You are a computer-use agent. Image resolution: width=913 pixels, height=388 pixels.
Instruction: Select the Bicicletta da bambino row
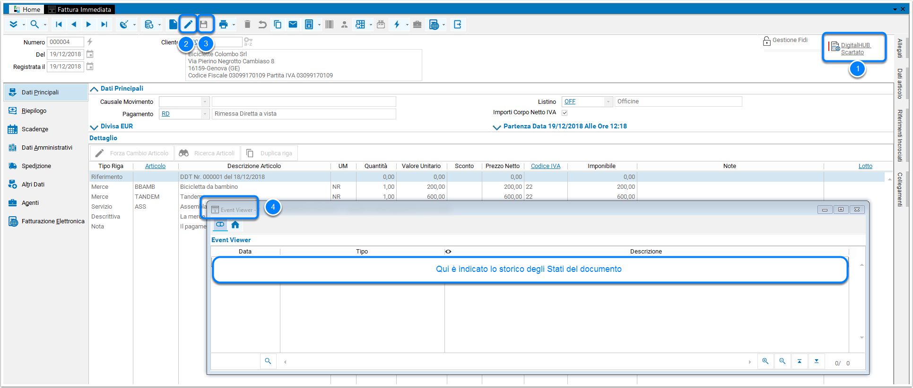pyautogui.click(x=487, y=187)
